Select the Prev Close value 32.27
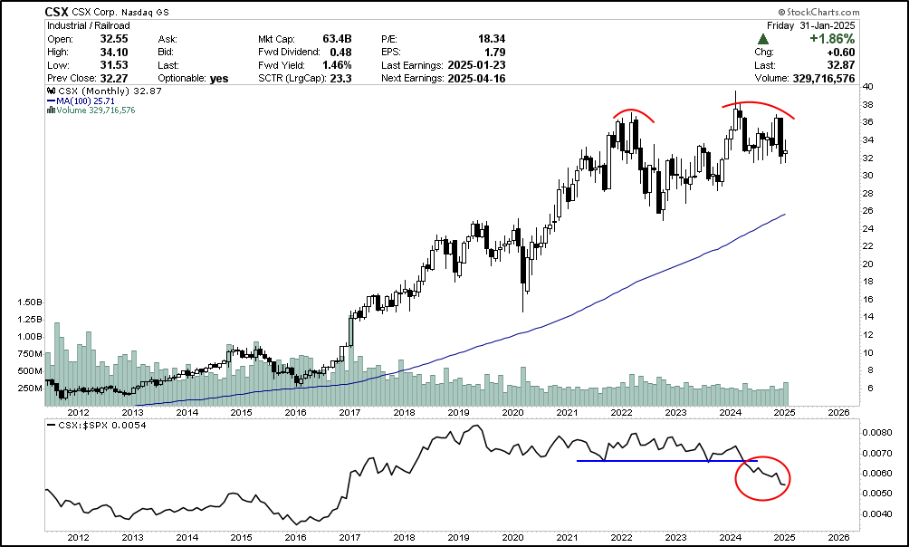 tap(114, 78)
